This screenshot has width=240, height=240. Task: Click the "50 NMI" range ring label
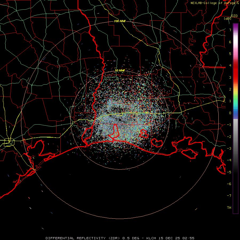120,71
